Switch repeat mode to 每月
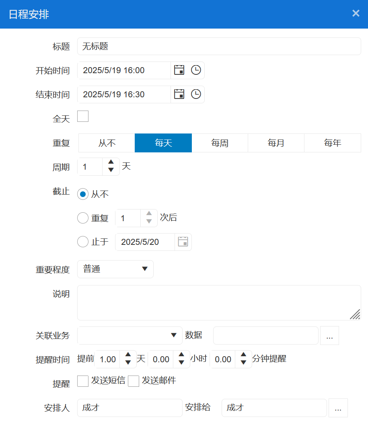The height and width of the screenshot is (429, 368). (276, 143)
